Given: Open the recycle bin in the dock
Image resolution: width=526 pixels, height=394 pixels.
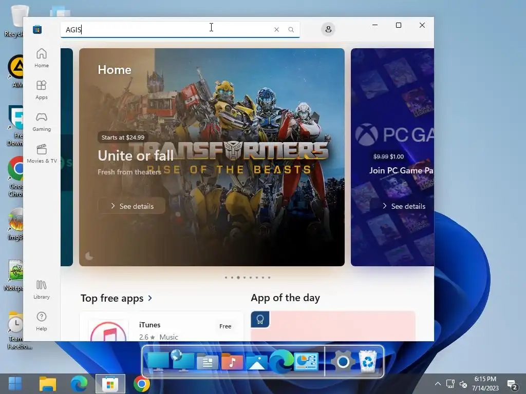Looking at the screenshot, I should point(368,362).
